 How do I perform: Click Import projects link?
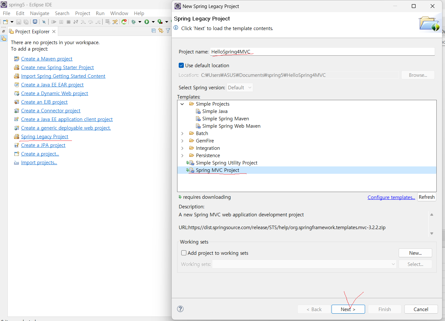pyautogui.click(x=39, y=163)
